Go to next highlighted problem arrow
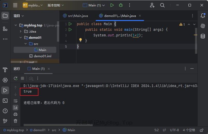This screenshot has height=134, width=208. click(194, 24)
